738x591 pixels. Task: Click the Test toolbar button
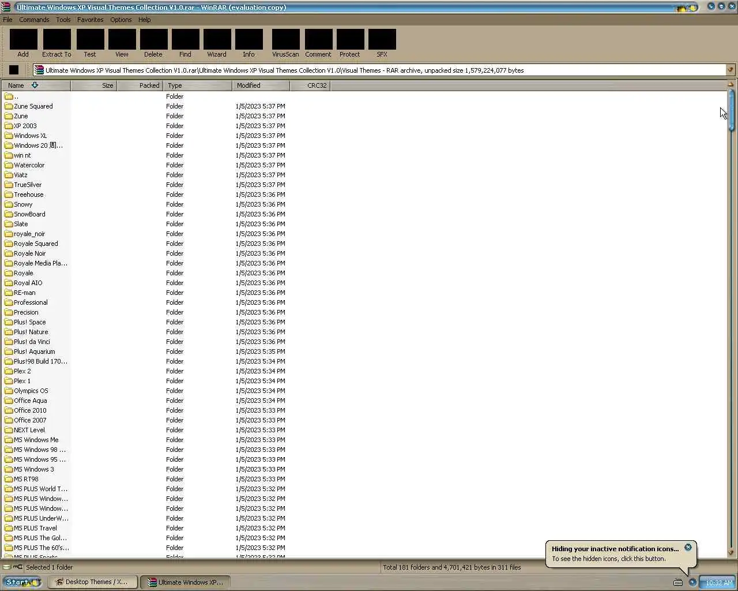pyautogui.click(x=90, y=43)
